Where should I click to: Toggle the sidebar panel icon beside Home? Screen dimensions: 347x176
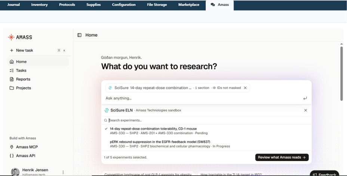tap(79, 35)
